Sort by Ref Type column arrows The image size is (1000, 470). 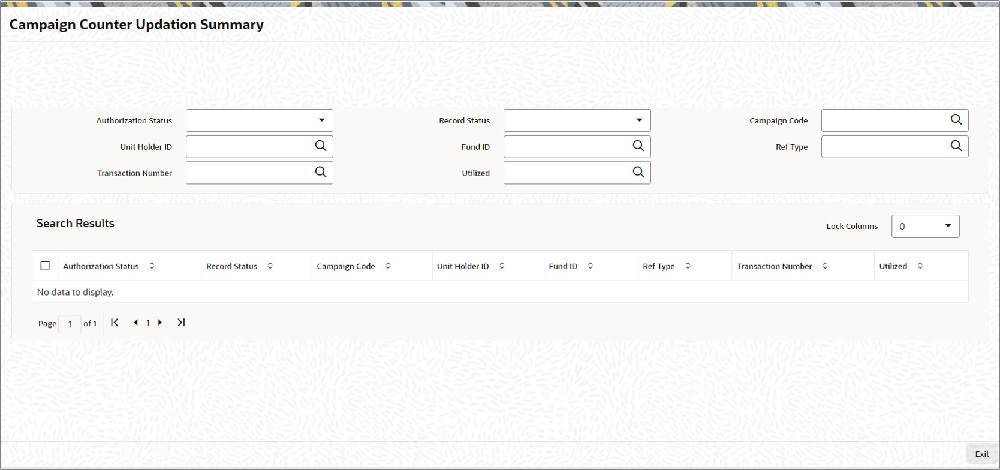[x=688, y=266]
